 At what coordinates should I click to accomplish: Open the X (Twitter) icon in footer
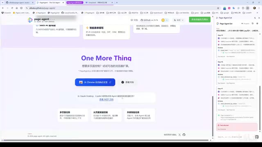(x=179, y=135)
